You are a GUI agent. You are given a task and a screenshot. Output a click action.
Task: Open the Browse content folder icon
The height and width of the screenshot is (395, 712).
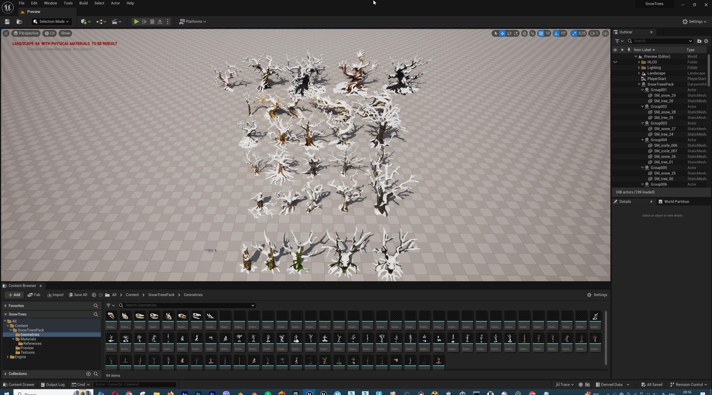(x=19, y=21)
